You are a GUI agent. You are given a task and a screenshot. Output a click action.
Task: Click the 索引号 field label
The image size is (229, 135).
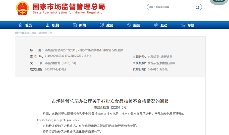[x=37, y=57]
